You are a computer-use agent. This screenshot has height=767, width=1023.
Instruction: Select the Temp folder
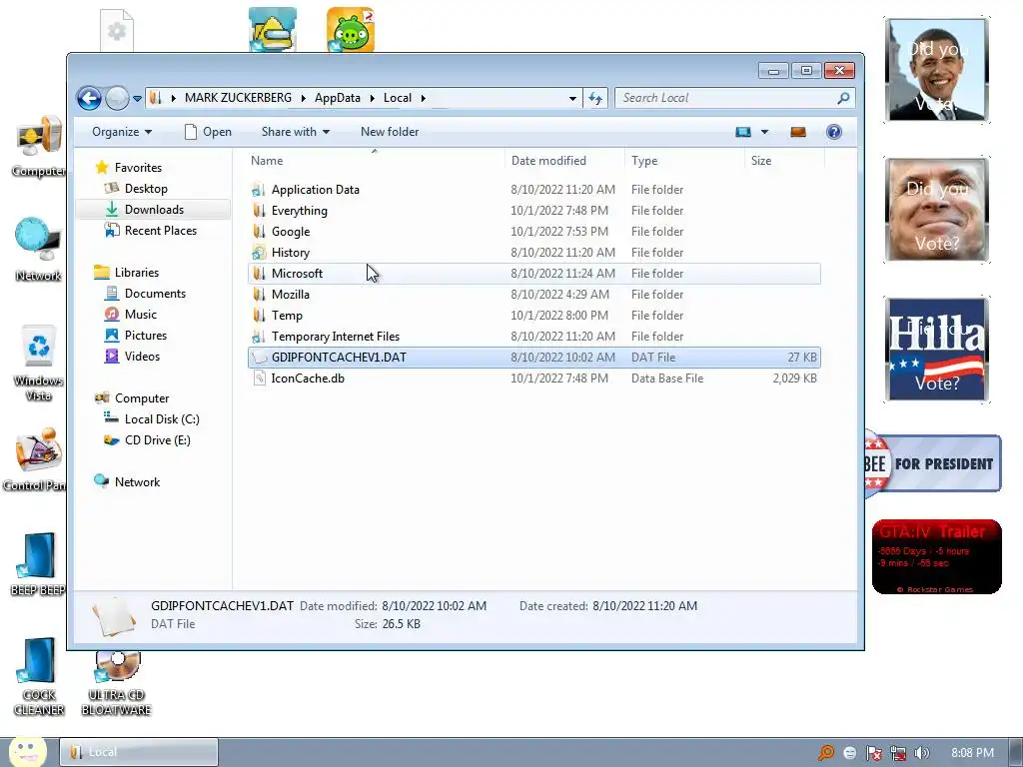click(x=533, y=315)
